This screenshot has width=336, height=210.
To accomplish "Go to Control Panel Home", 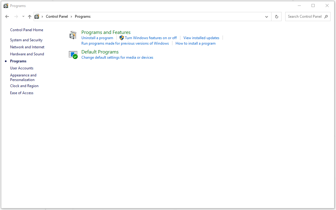I will [27, 30].
